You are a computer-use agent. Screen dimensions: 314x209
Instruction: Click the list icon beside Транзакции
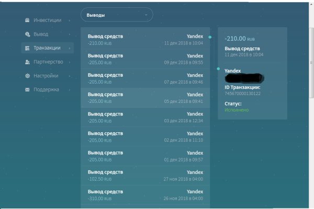27,48
